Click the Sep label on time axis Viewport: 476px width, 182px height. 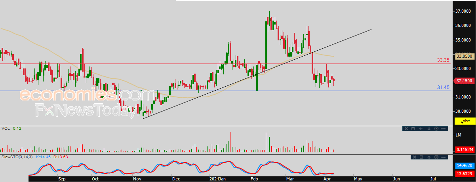click(x=61, y=179)
